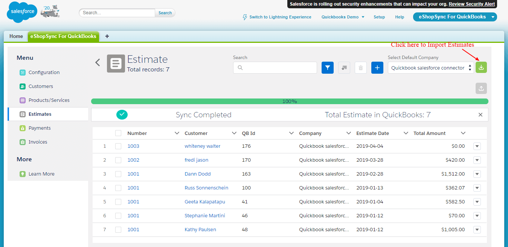The image size is (508, 247).
Task: Open Customers in the sidebar menu
Action: (41, 86)
